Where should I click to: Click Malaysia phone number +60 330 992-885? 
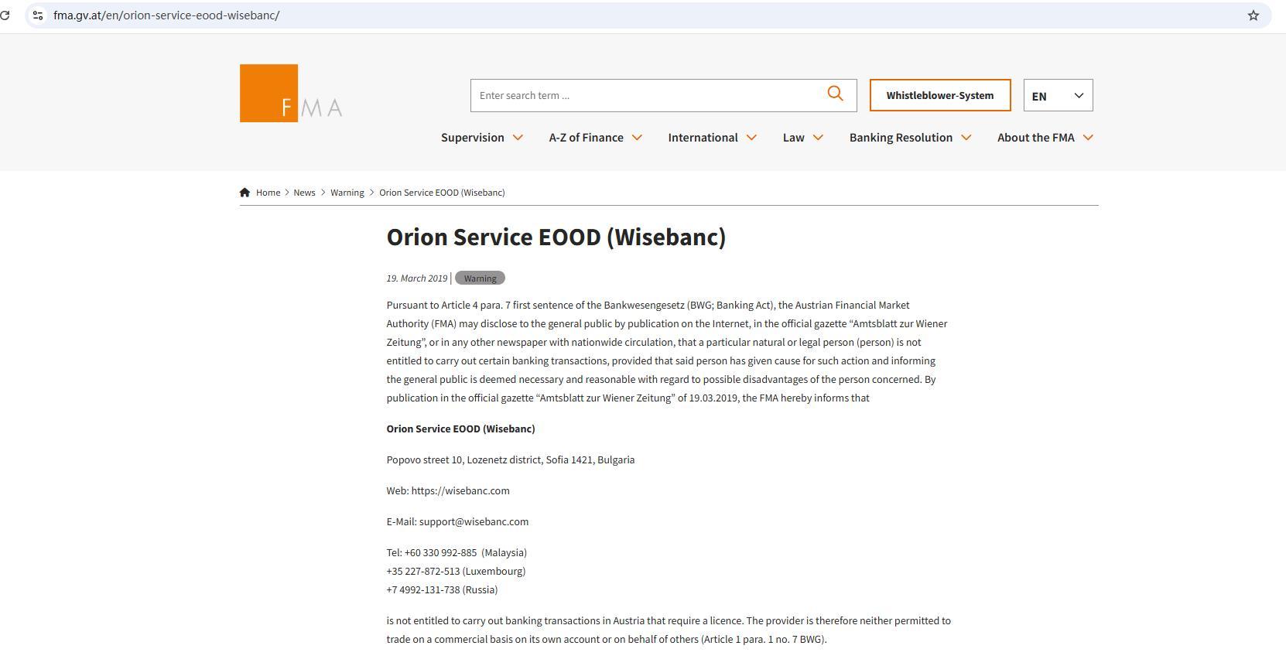point(457,552)
